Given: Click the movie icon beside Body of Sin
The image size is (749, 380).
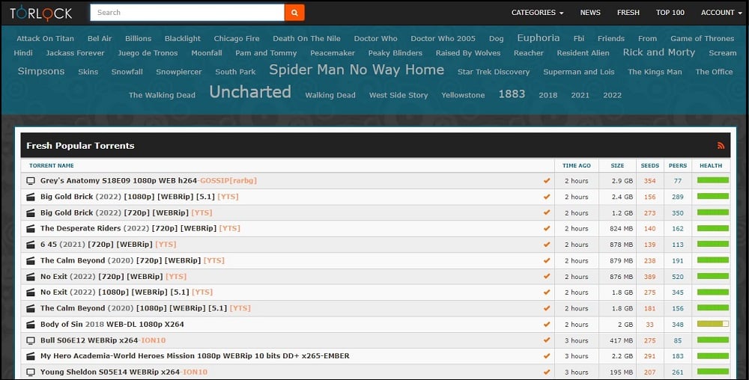Looking at the screenshot, I should coord(31,324).
